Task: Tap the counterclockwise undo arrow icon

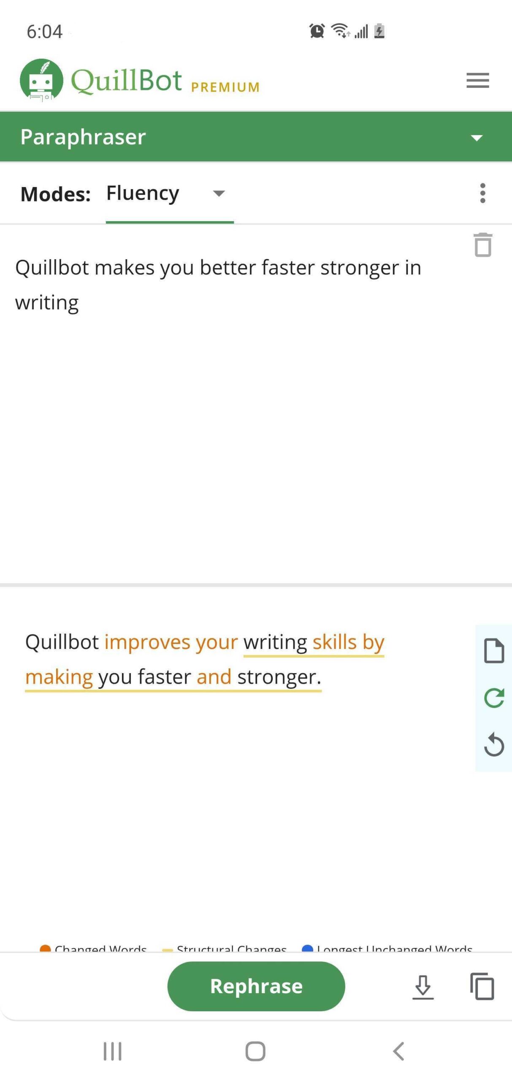Action: [x=494, y=744]
